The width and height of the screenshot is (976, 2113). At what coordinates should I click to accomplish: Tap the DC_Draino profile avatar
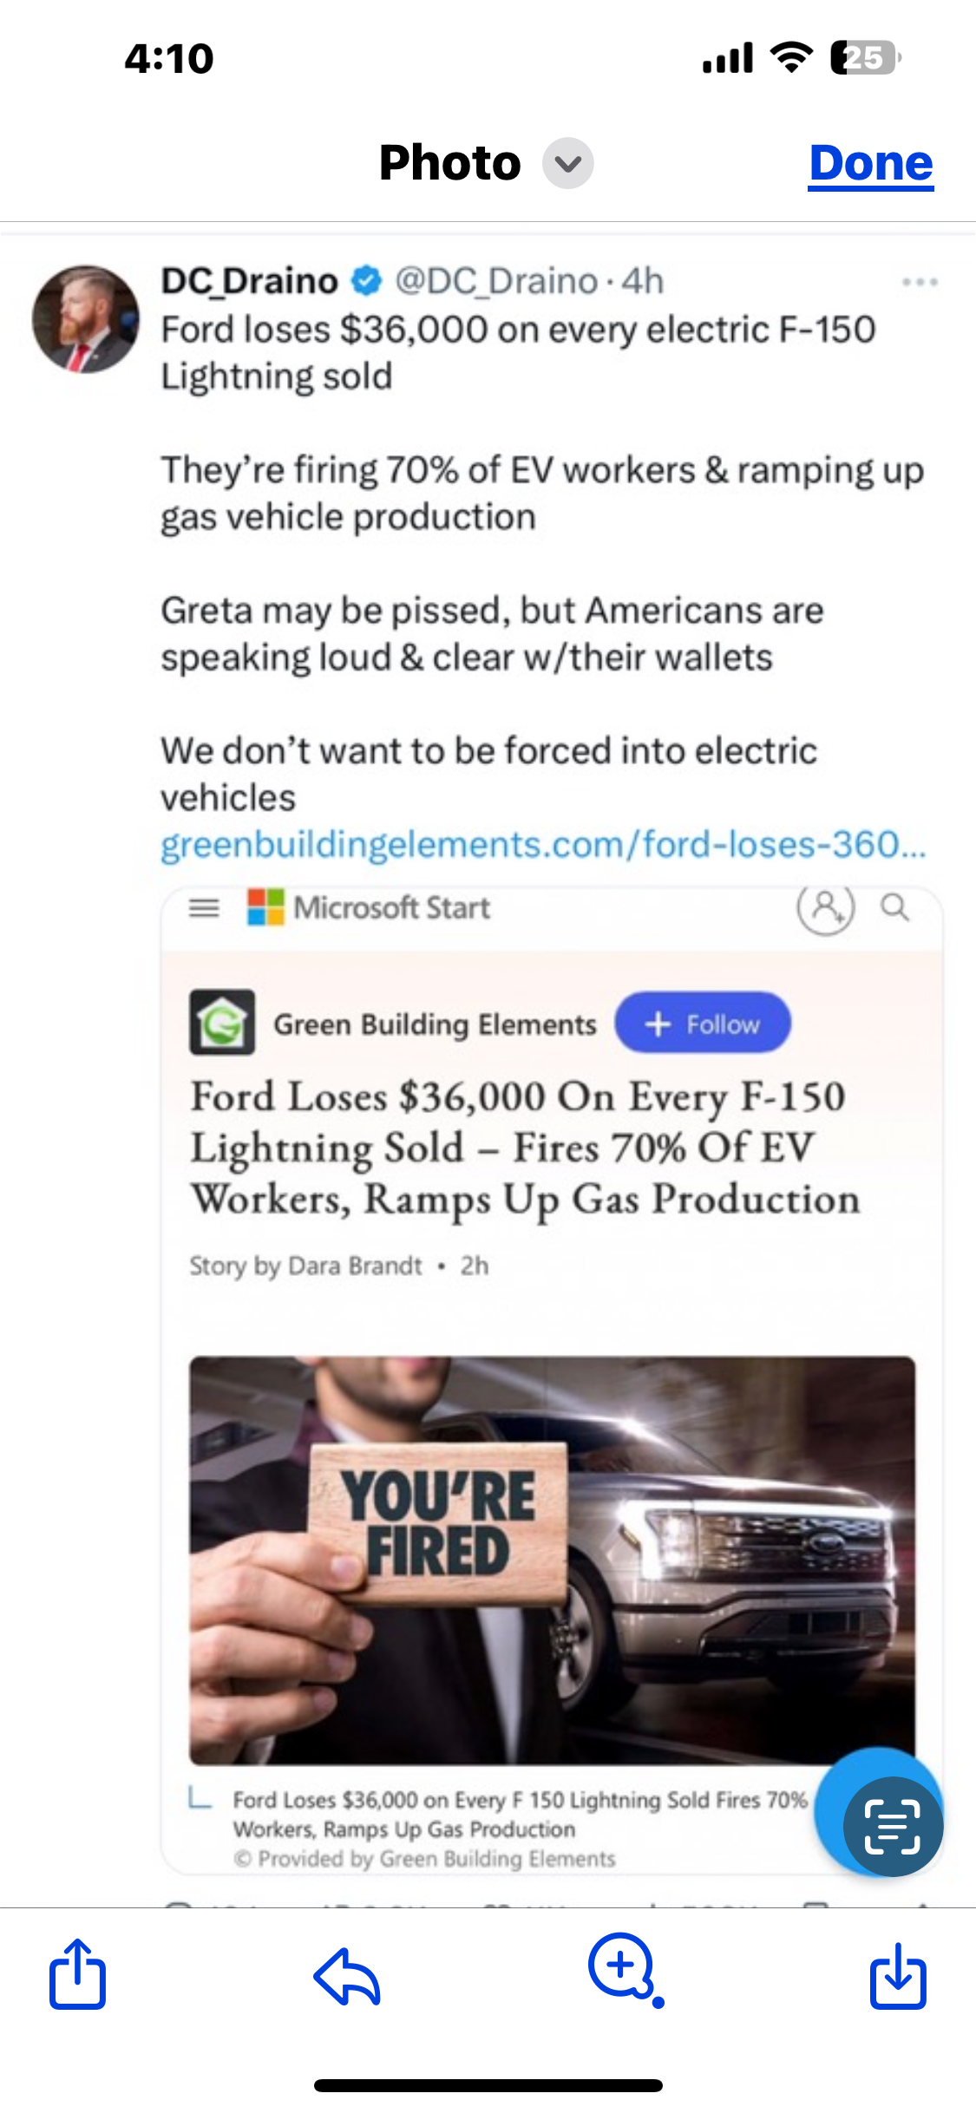(85, 319)
